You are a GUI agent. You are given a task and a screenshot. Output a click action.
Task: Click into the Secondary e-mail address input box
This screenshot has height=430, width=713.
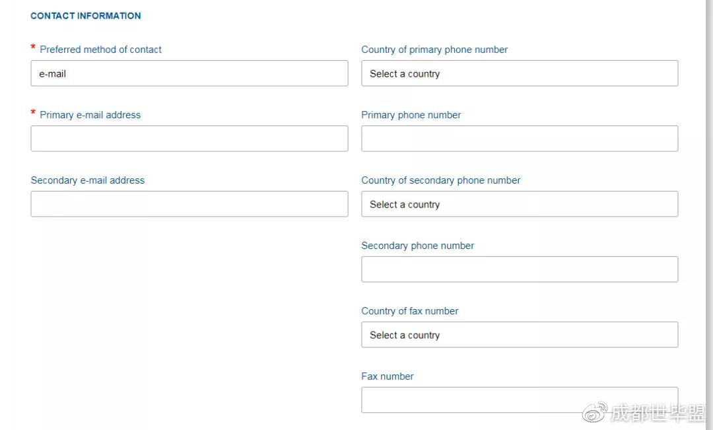coord(189,204)
